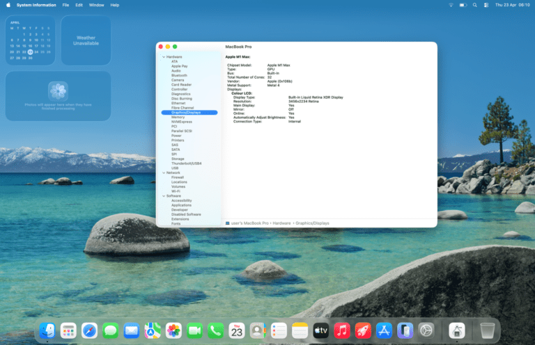Collapse the Software section

tap(163, 195)
